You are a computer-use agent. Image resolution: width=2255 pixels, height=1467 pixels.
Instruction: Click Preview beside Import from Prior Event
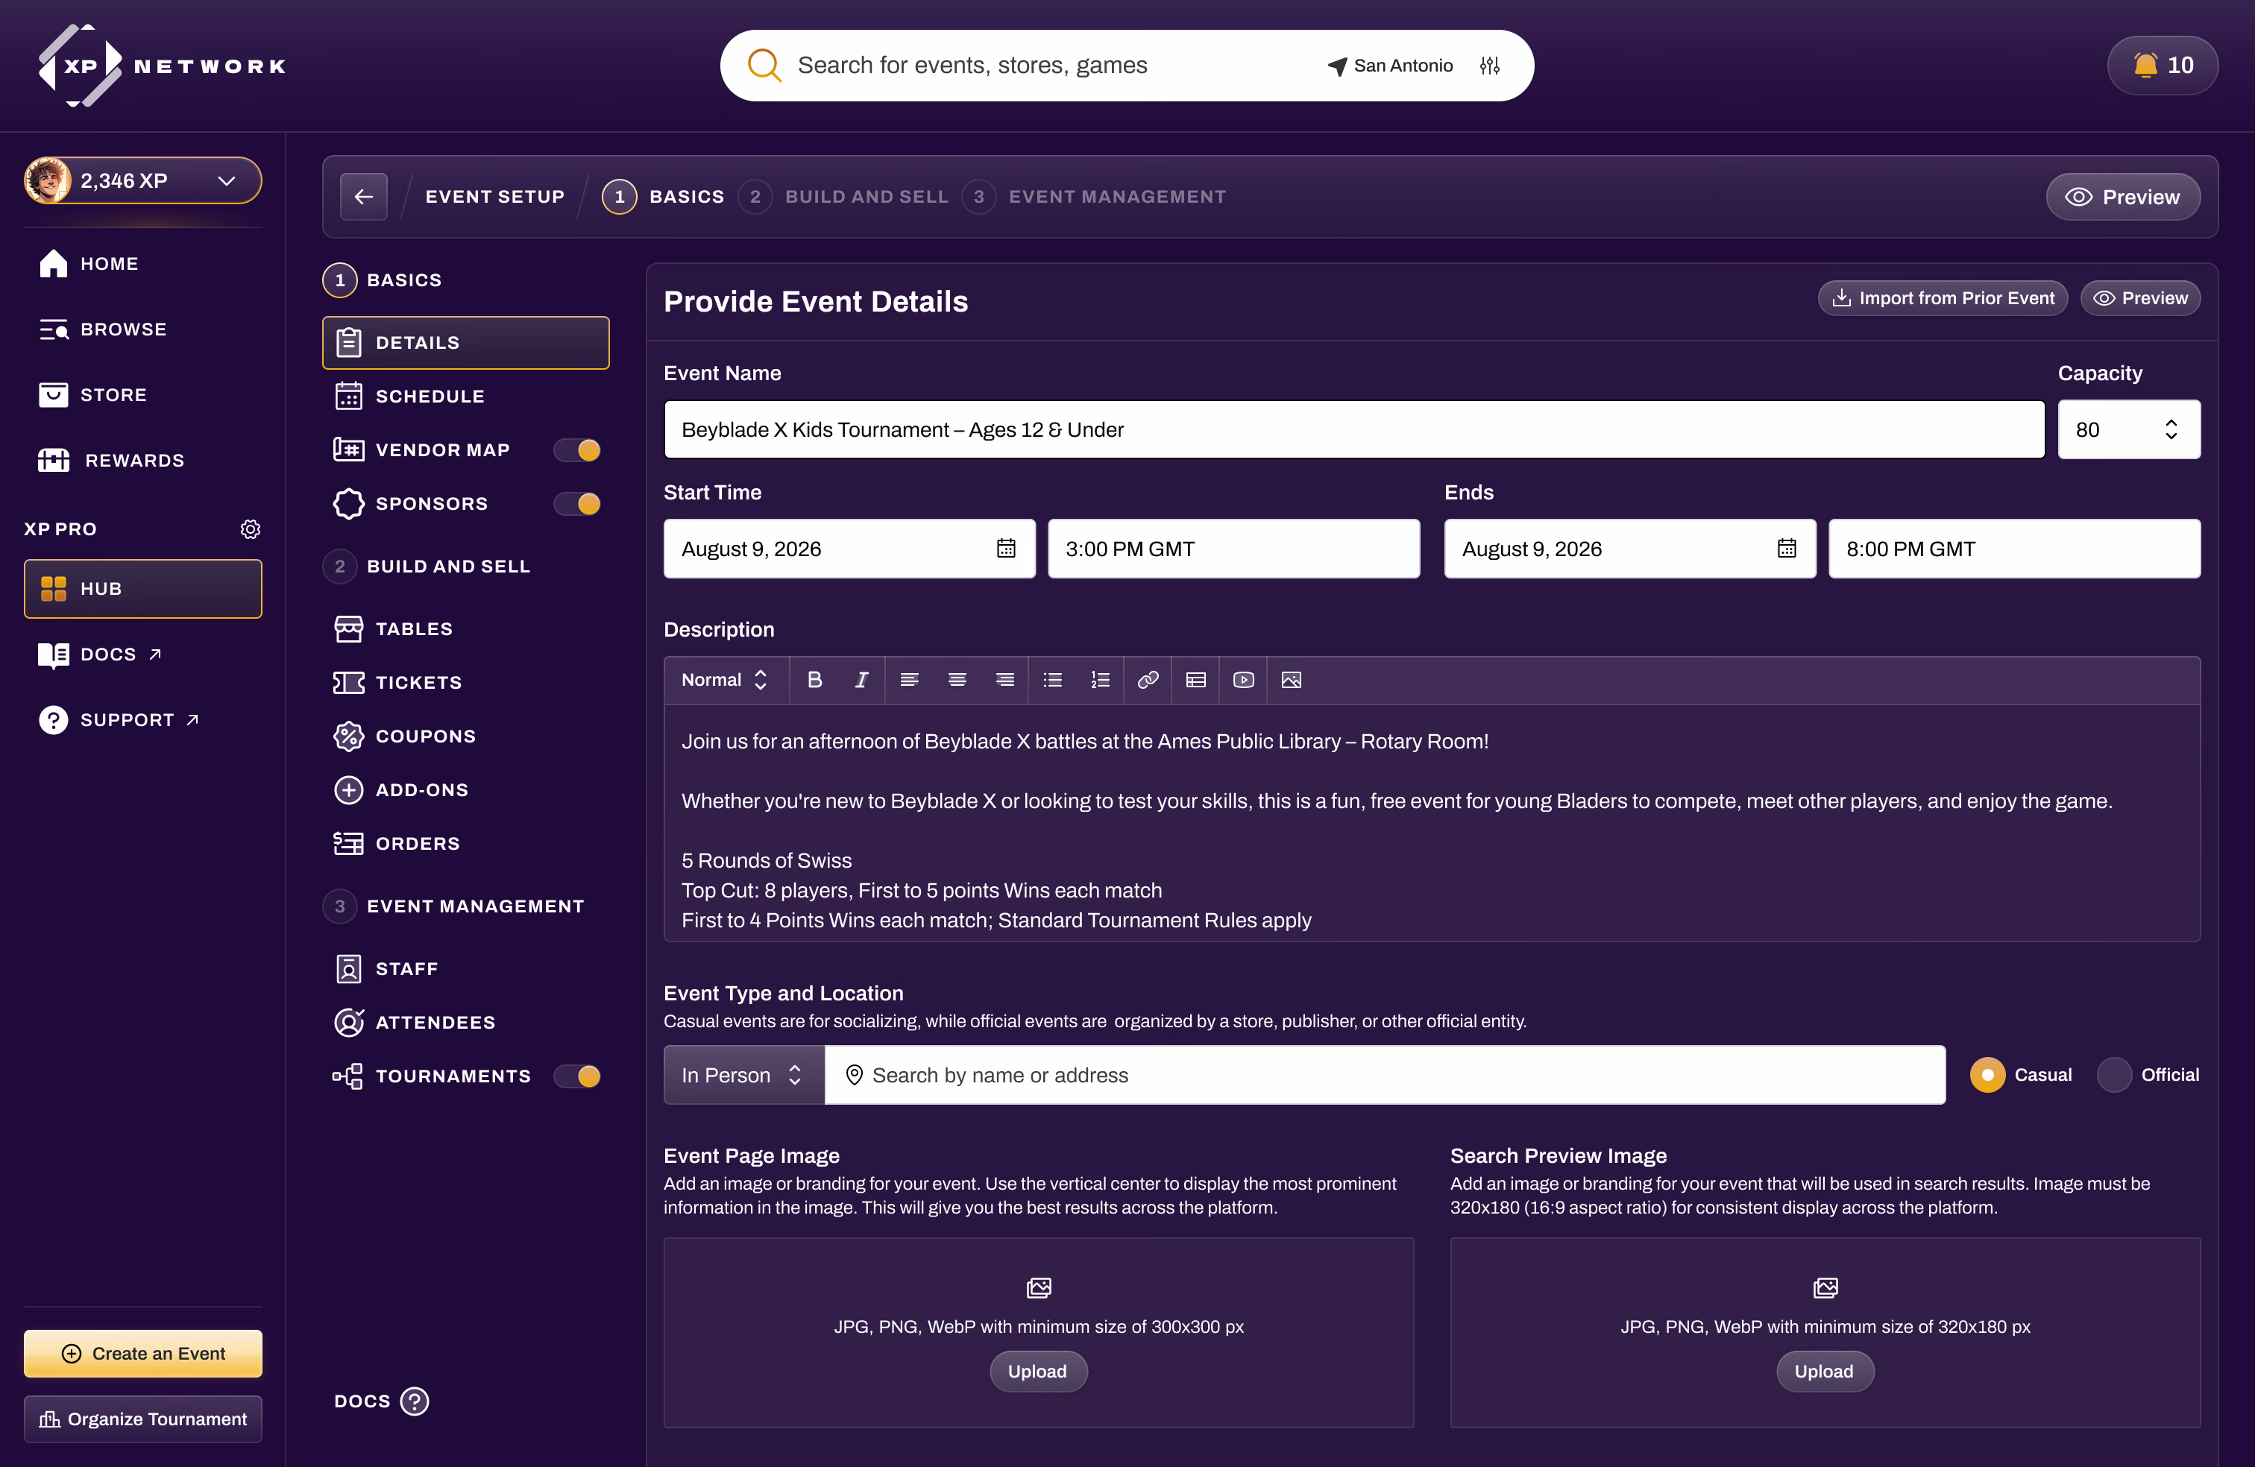click(2140, 298)
